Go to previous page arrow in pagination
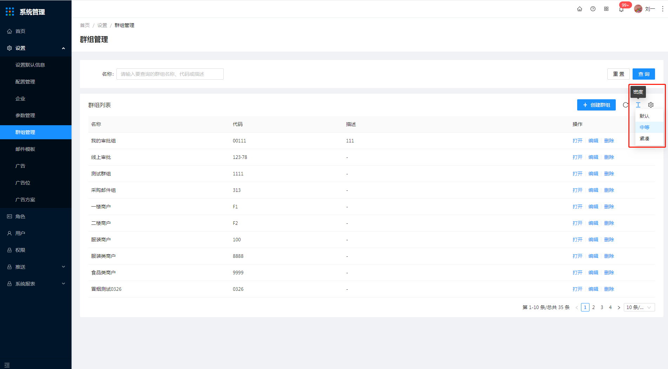 (576, 308)
